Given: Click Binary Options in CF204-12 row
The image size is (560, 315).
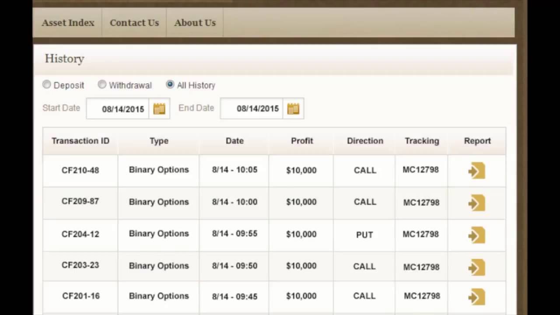Looking at the screenshot, I should click(x=159, y=234).
